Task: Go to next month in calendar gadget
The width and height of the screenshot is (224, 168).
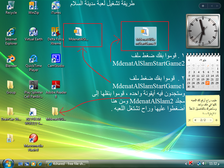Action: pos(218,60)
